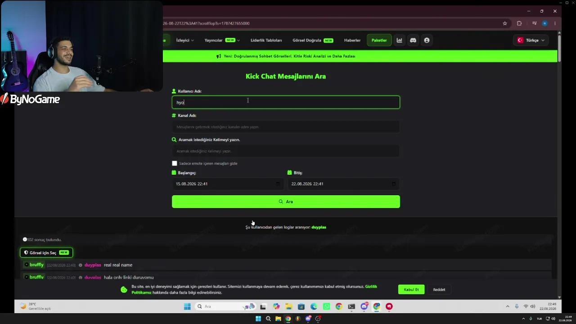
Task: Open Discord in the outer bottom taskbar
Action: tap(308, 319)
